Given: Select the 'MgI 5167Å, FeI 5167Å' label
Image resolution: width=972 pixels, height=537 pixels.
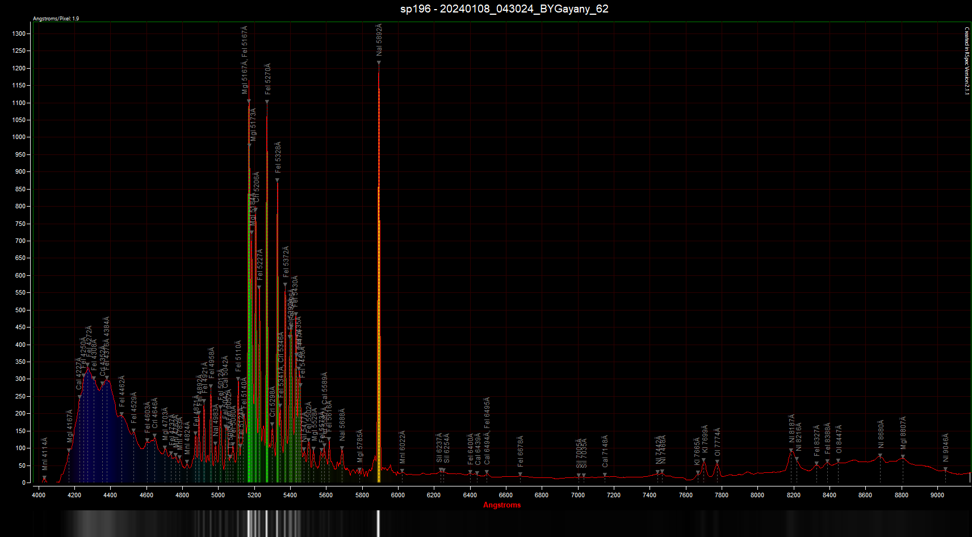Looking at the screenshot, I should (x=245, y=60).
